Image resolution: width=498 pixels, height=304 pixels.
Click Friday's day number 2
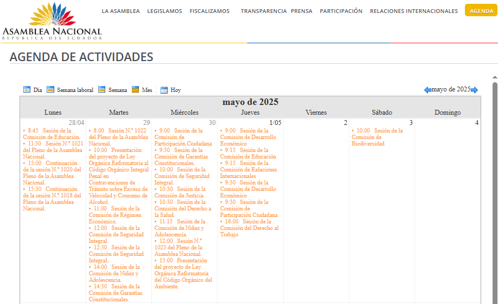pos(346,123)
